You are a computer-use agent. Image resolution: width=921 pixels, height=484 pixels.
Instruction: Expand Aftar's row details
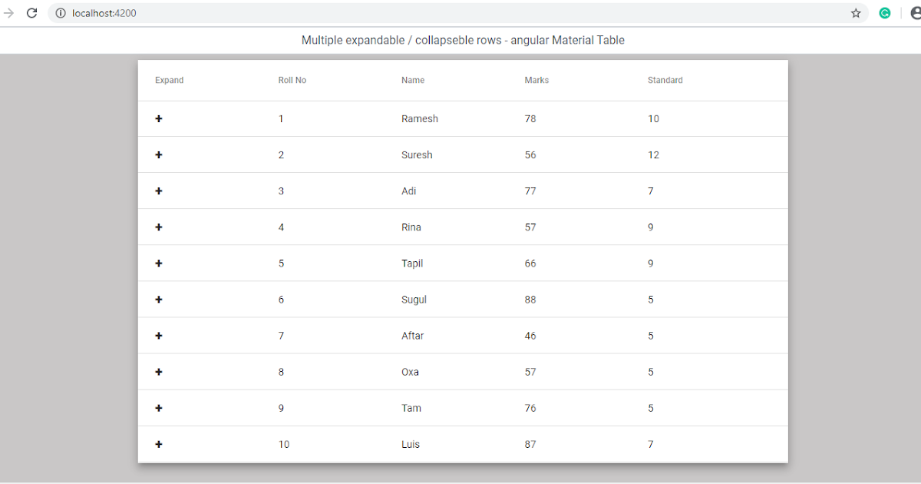pyautogui.click(x=159, y=335)
